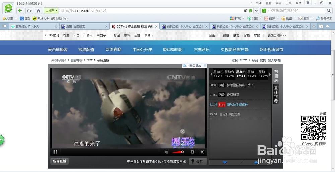The image size is (335, 172).
Task: Click the search box 中方援助东盟30亿
Action: tap(296, 11)
